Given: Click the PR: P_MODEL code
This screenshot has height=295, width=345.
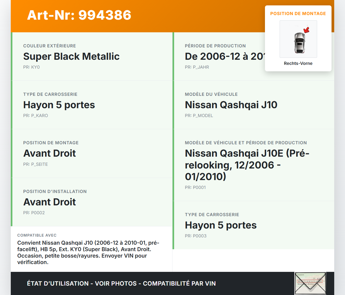Looking at the screenshot, I should pyautogui.click(x=199, y=115).
